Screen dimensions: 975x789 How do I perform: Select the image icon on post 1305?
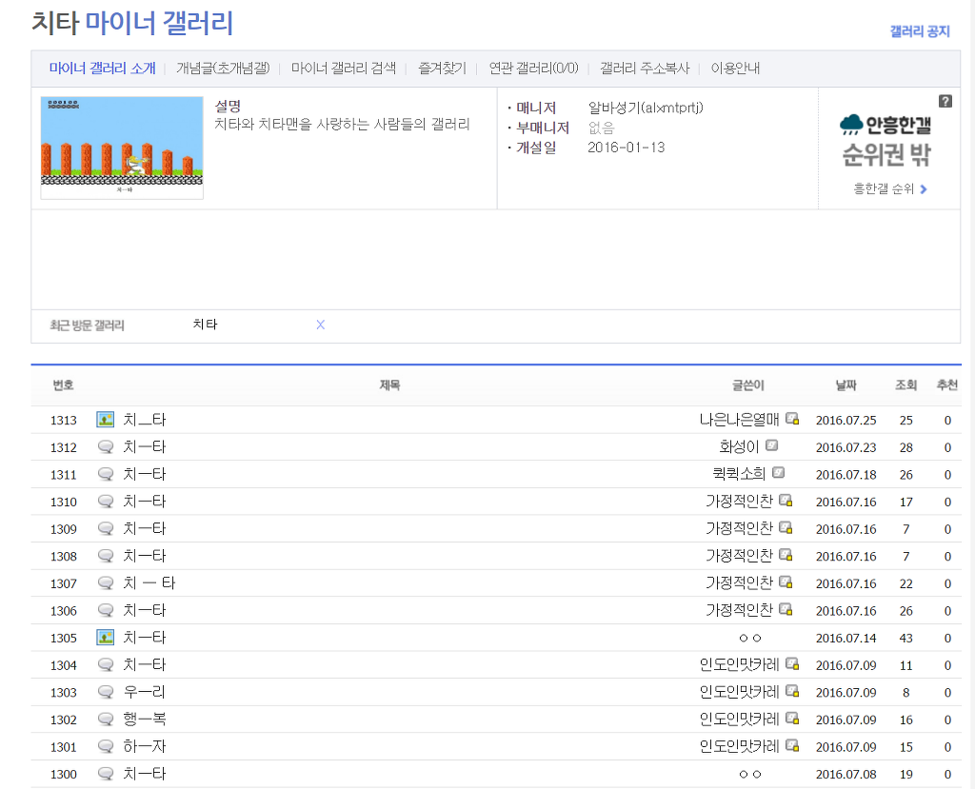click(105, 638)
